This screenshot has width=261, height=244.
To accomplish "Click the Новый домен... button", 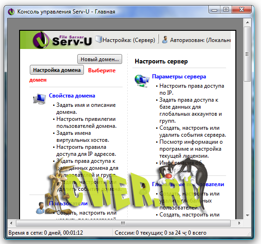I will click(100, 59).
